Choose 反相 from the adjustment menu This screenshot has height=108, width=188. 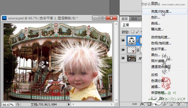[154, 75]
